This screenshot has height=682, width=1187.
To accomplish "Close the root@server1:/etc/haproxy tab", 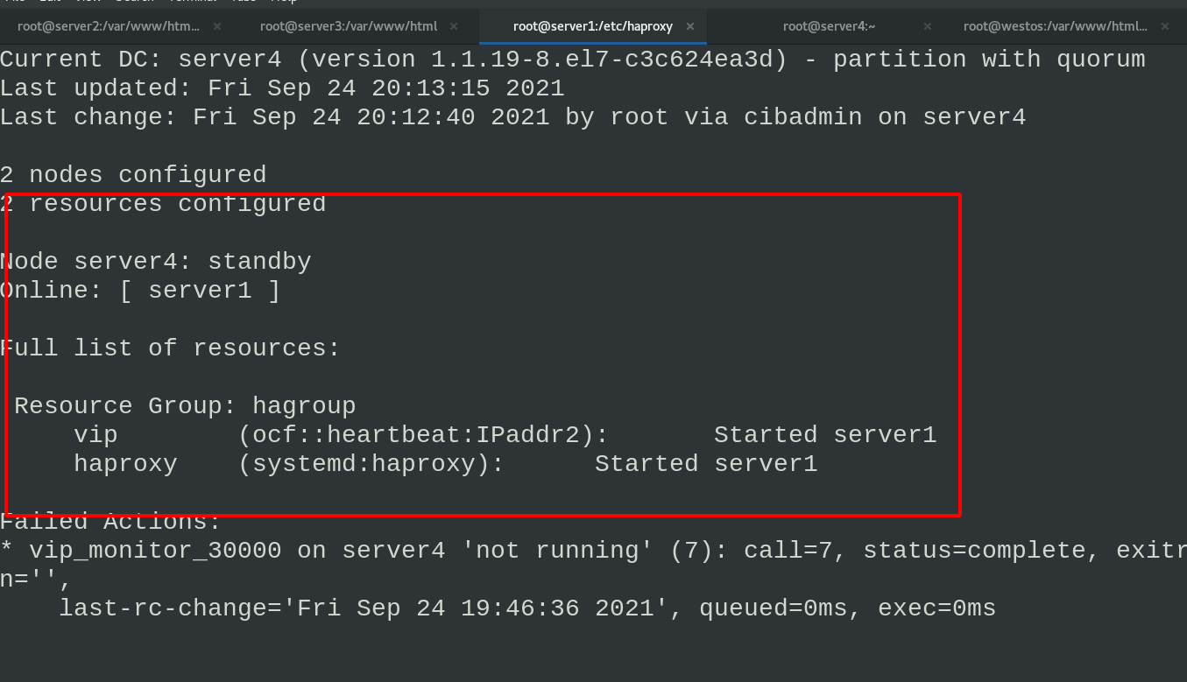I will pos(689,26).
